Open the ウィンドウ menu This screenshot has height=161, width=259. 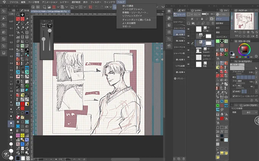[110, 2]
